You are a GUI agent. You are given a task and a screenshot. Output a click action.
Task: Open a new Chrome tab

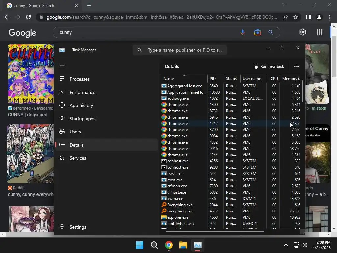(x=89, y=6)
